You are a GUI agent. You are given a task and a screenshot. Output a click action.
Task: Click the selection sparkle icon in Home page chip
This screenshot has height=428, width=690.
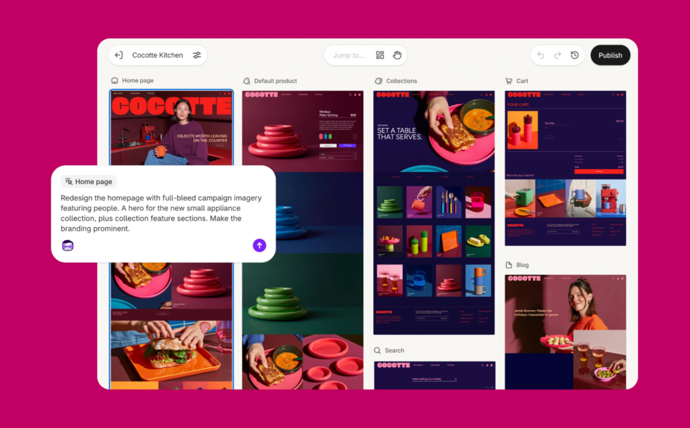(69, 181)
